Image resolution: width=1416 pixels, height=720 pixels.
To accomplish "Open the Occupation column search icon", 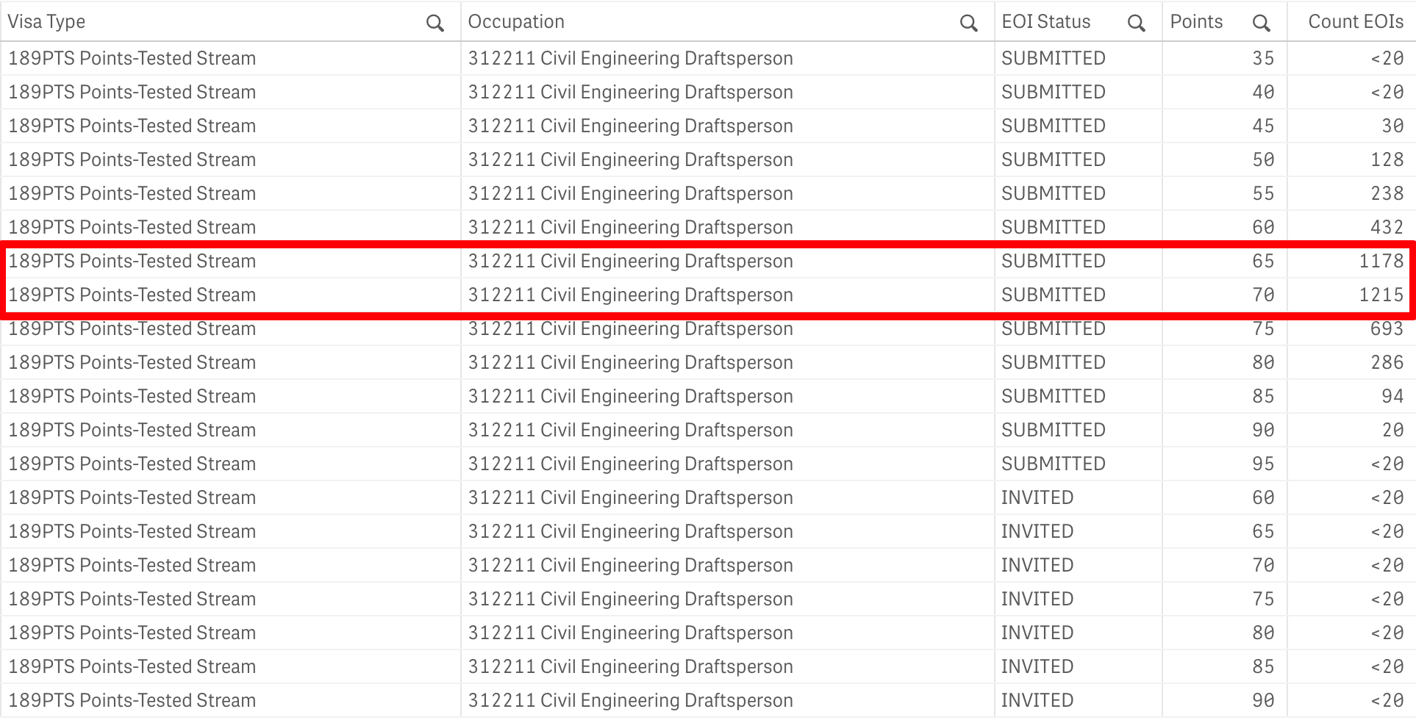I will (968, 24).
